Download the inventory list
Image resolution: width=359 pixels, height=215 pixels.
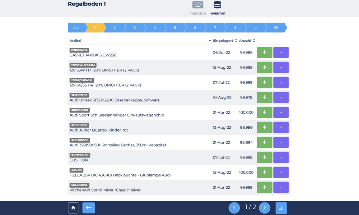pos(281,208)
